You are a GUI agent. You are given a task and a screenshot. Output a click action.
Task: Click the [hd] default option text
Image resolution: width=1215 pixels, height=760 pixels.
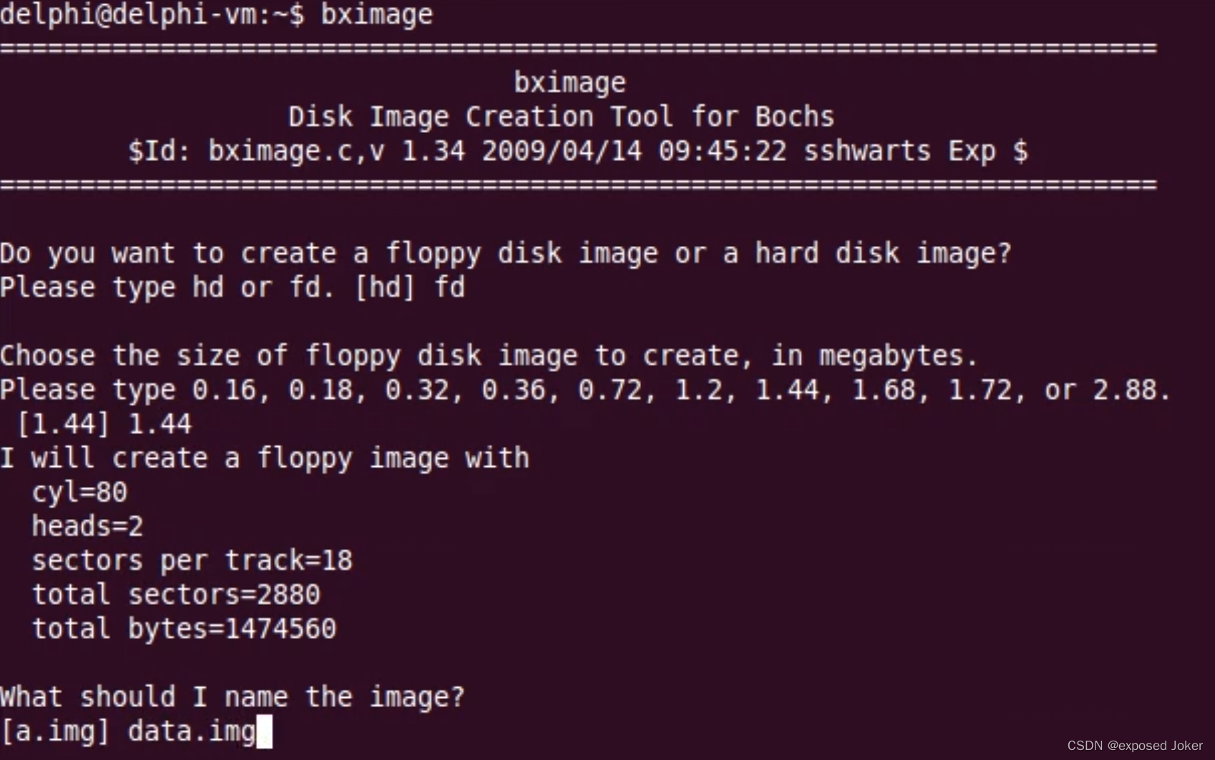[385, 287]
